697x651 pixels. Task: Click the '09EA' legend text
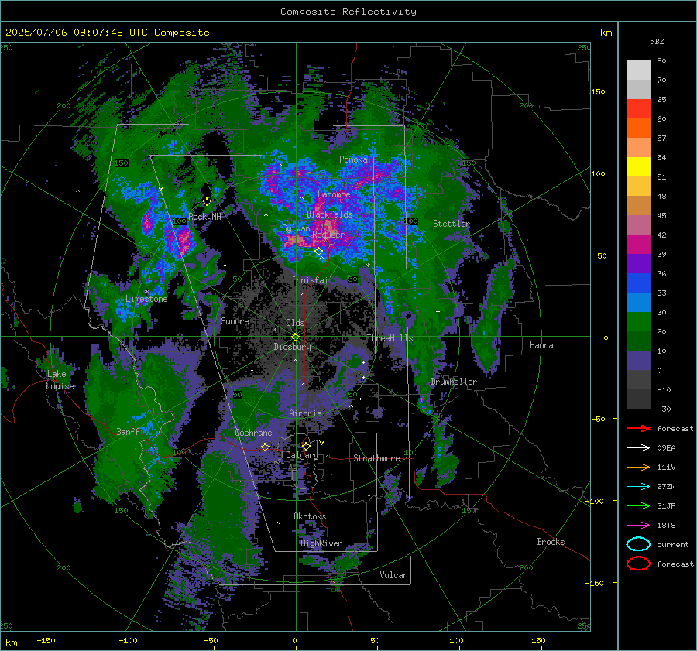pyautogui.click(x=666, y=448)
